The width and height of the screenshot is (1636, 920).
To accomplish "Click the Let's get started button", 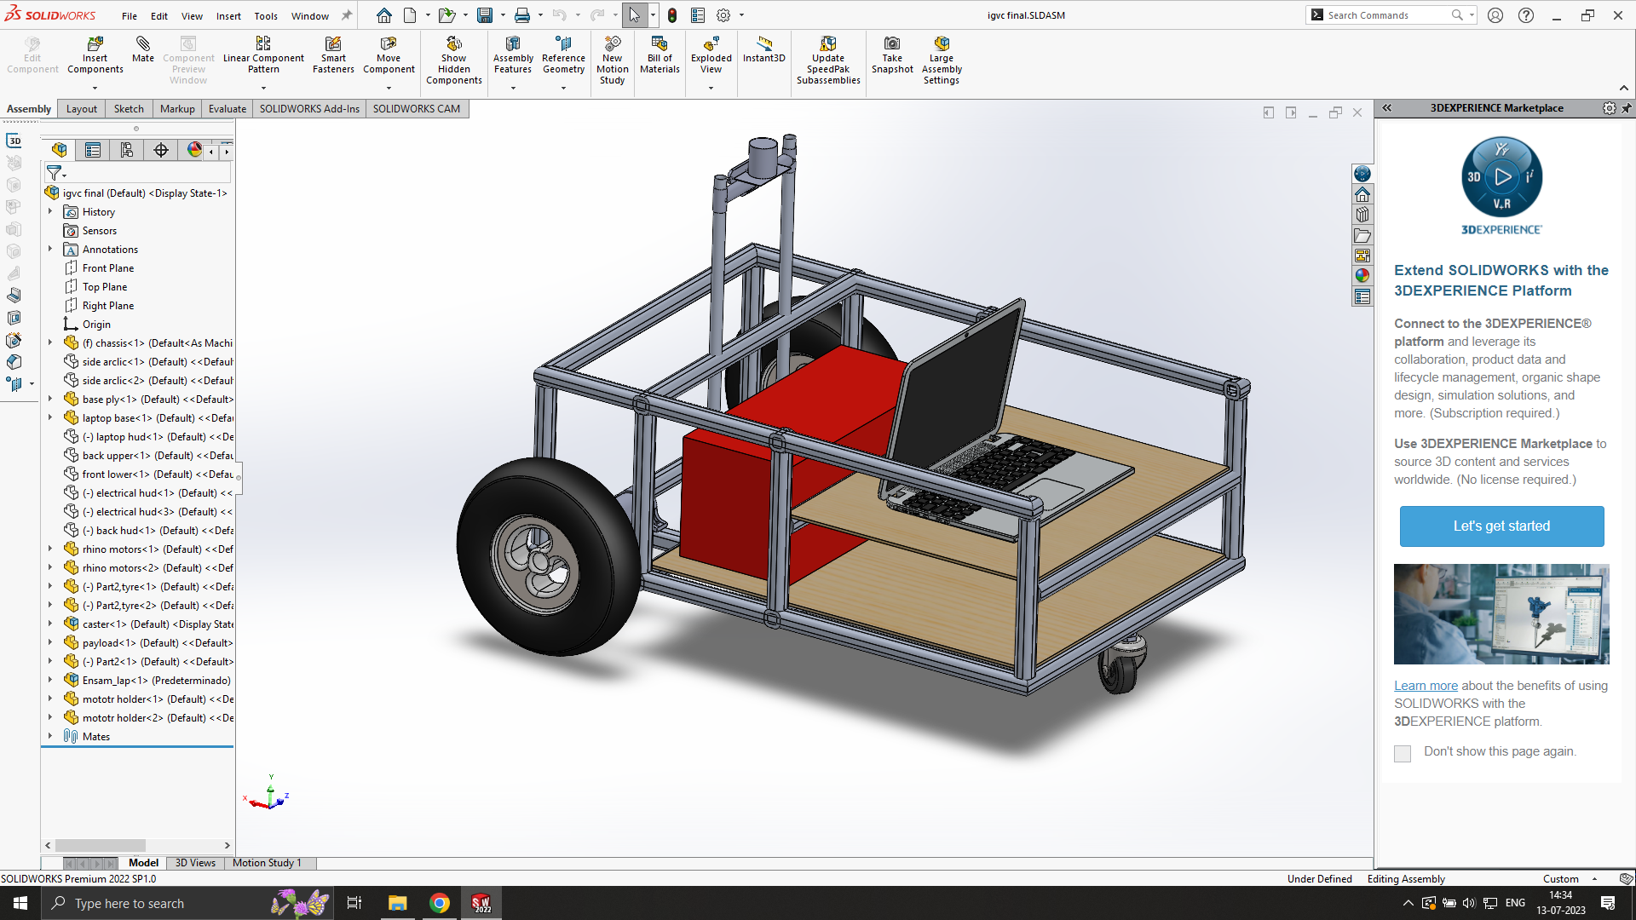I will [1501, 526].
